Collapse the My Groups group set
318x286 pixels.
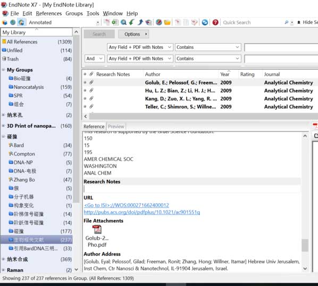(3, 70)
